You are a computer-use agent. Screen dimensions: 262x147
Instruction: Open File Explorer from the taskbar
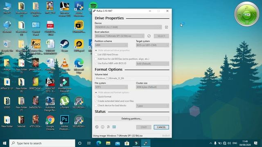[x=108, y=143]
